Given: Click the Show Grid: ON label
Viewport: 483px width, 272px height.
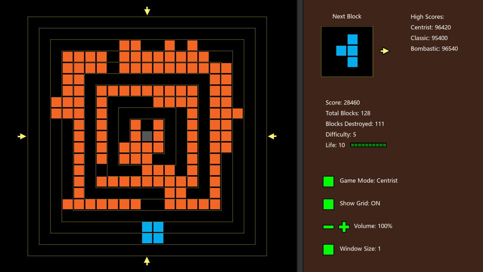Looking at the screenshot, I should click(x=360, y=203).
